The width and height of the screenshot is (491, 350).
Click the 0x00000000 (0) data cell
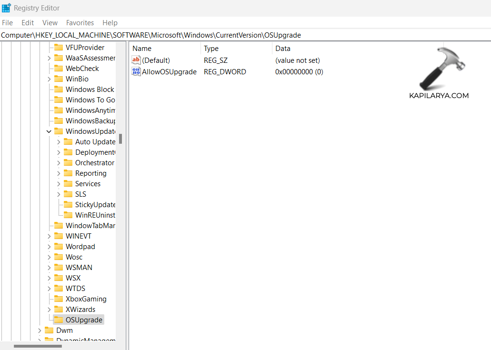299,72
